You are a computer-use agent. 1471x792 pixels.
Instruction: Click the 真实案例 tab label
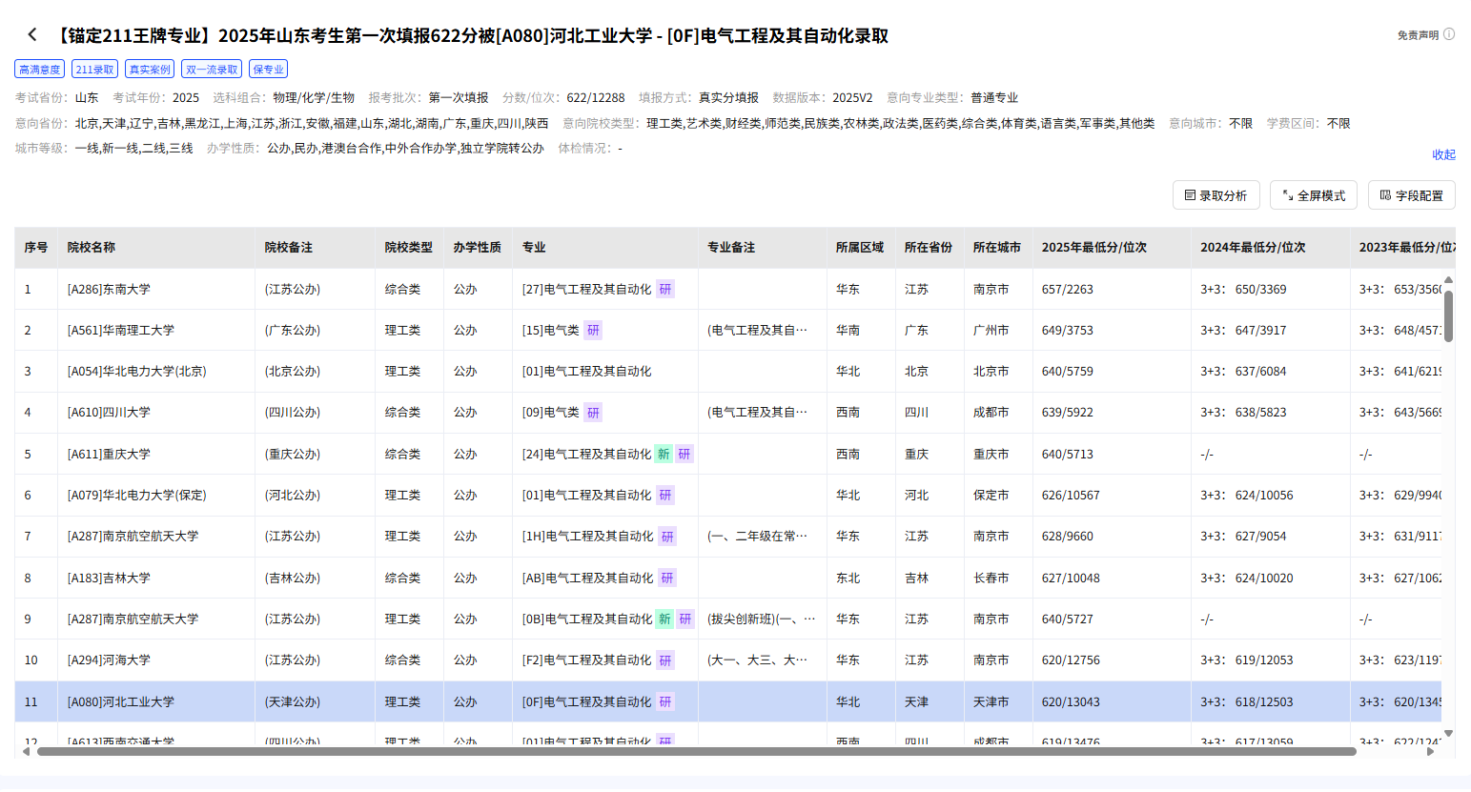pos(149,69)
